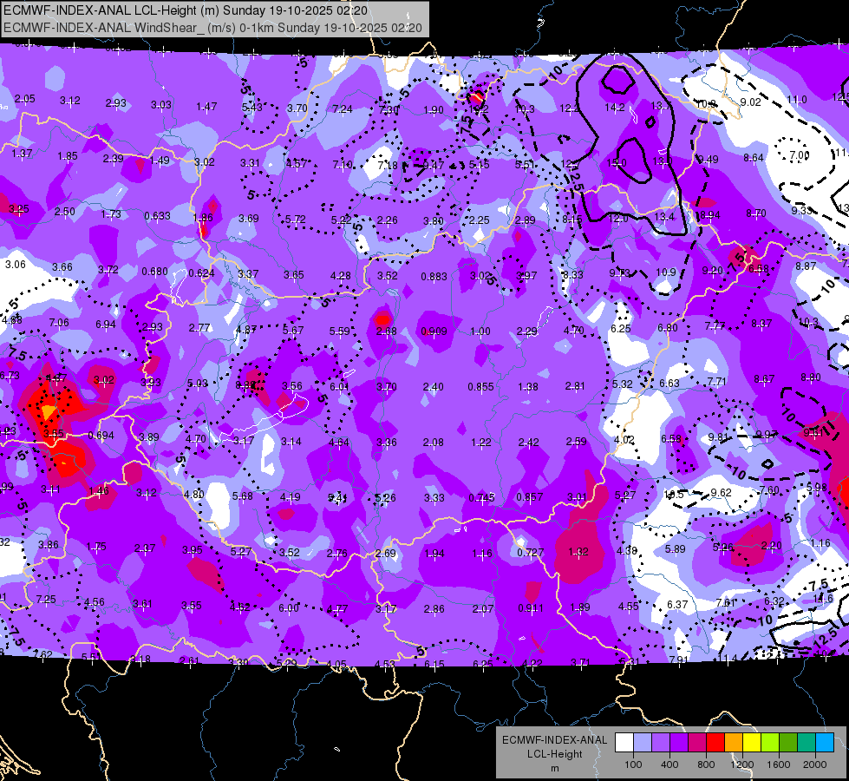
Task: Click the grid value '2.40'
Action: pos(433,386)
